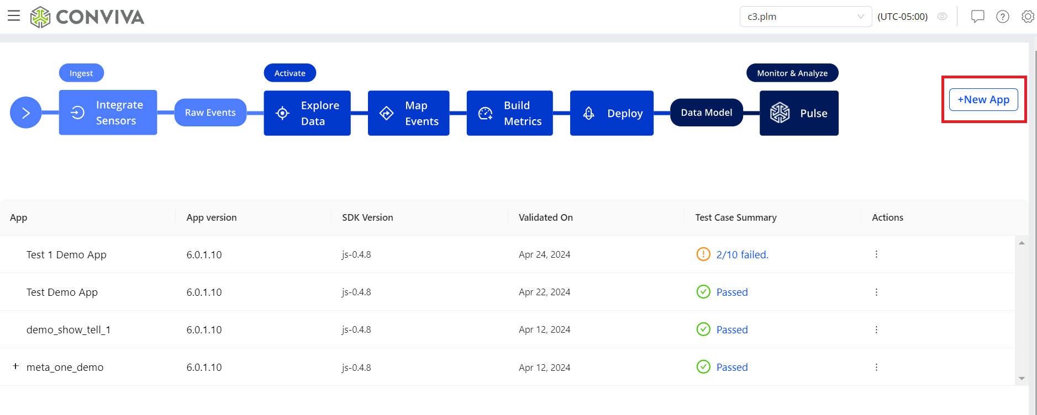
Task: Open the c3.plm account dropdown
Action: pyautogui.click(x=806, y=17)
